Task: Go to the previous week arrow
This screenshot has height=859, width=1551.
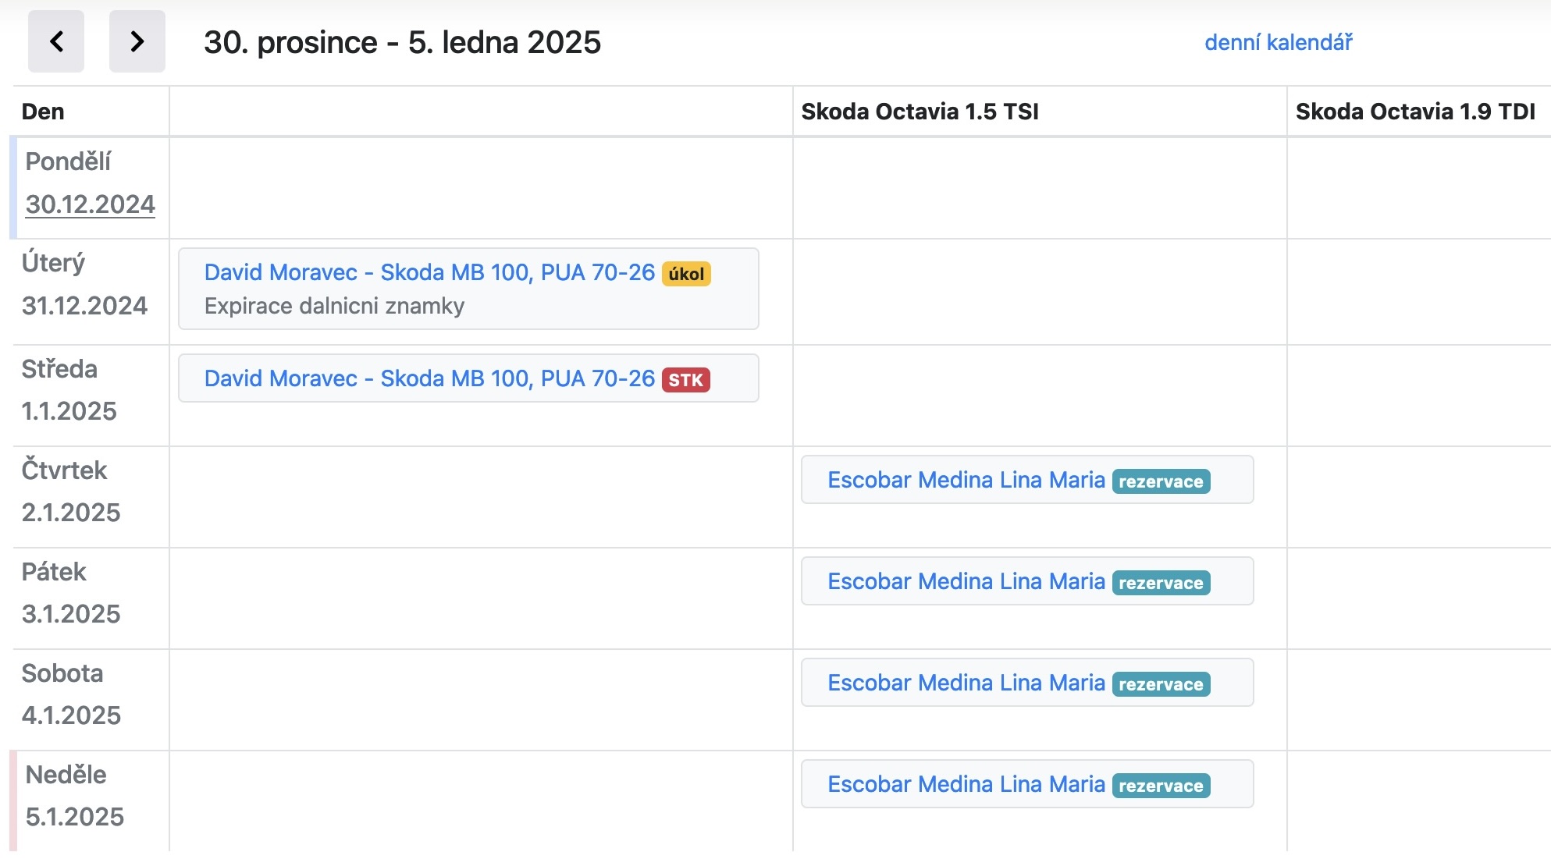Action: point(56,41)
